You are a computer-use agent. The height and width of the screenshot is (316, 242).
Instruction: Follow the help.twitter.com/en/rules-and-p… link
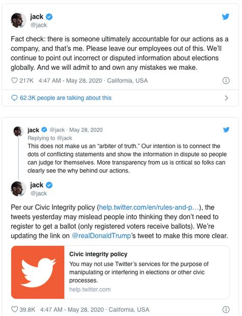click(149, 207)
